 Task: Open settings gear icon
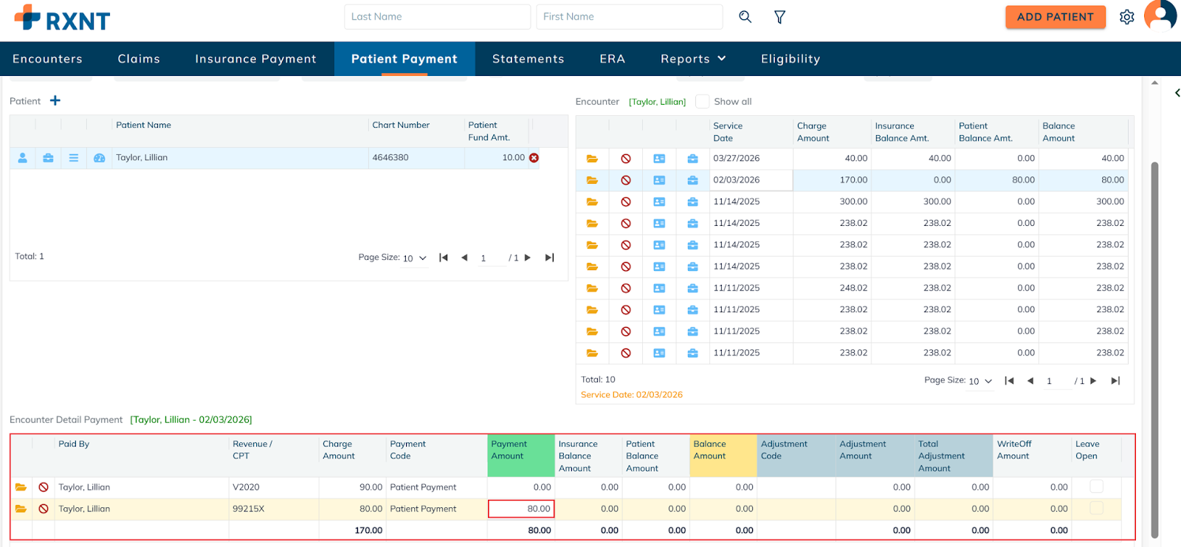point(1126,17)
